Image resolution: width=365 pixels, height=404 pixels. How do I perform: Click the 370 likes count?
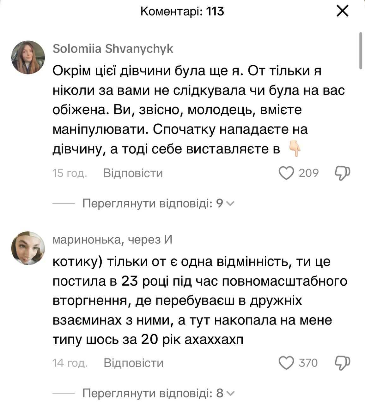[x=308, y=363]
